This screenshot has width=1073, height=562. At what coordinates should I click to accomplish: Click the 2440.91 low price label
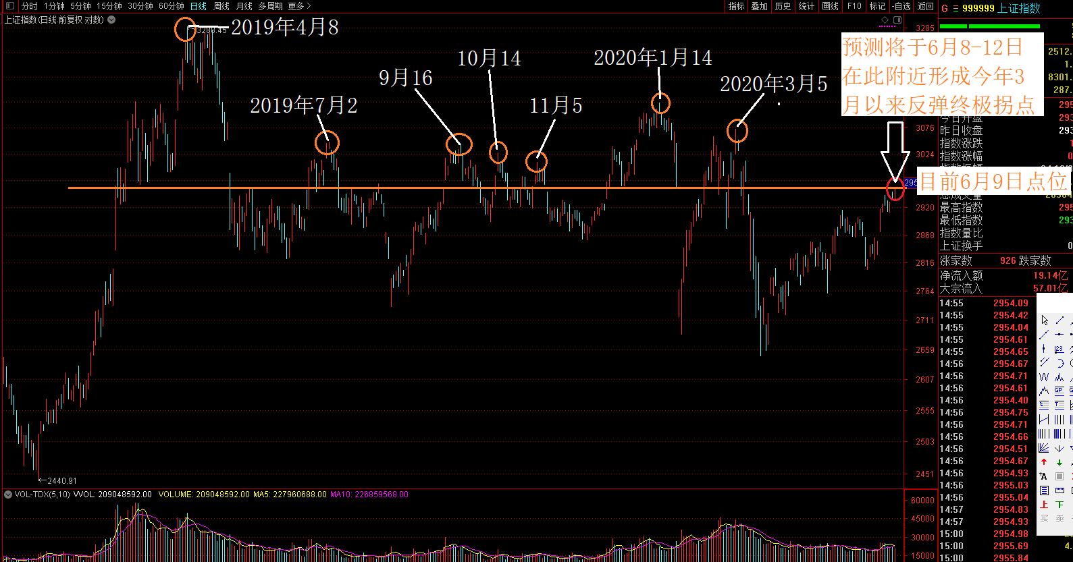(x=62, y=481)
